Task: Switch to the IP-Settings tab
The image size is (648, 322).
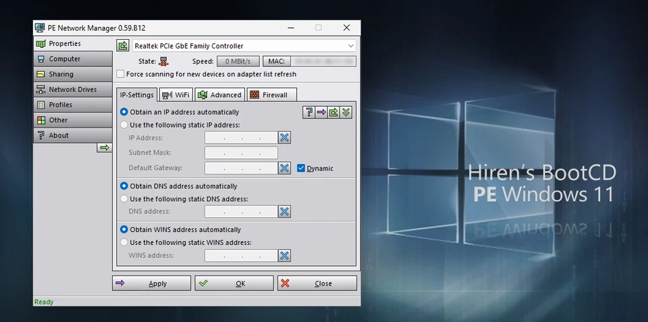Action: 137,95
